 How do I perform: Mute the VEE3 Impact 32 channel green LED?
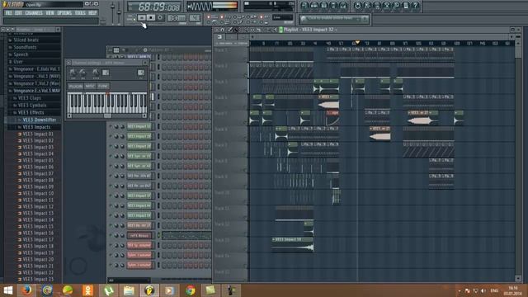pyautogui.click(x=110, y=126)
